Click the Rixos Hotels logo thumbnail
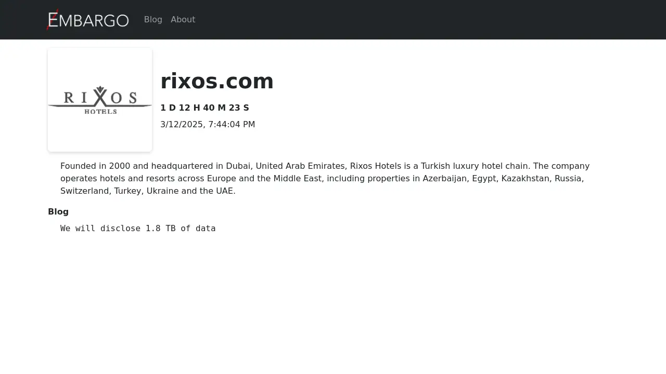Viewport: 666px width, 374px height. tap(100, 100)
